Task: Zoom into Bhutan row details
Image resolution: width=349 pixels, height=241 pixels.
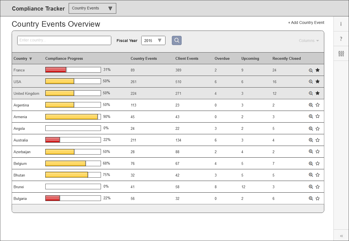Action: (311, 175)
